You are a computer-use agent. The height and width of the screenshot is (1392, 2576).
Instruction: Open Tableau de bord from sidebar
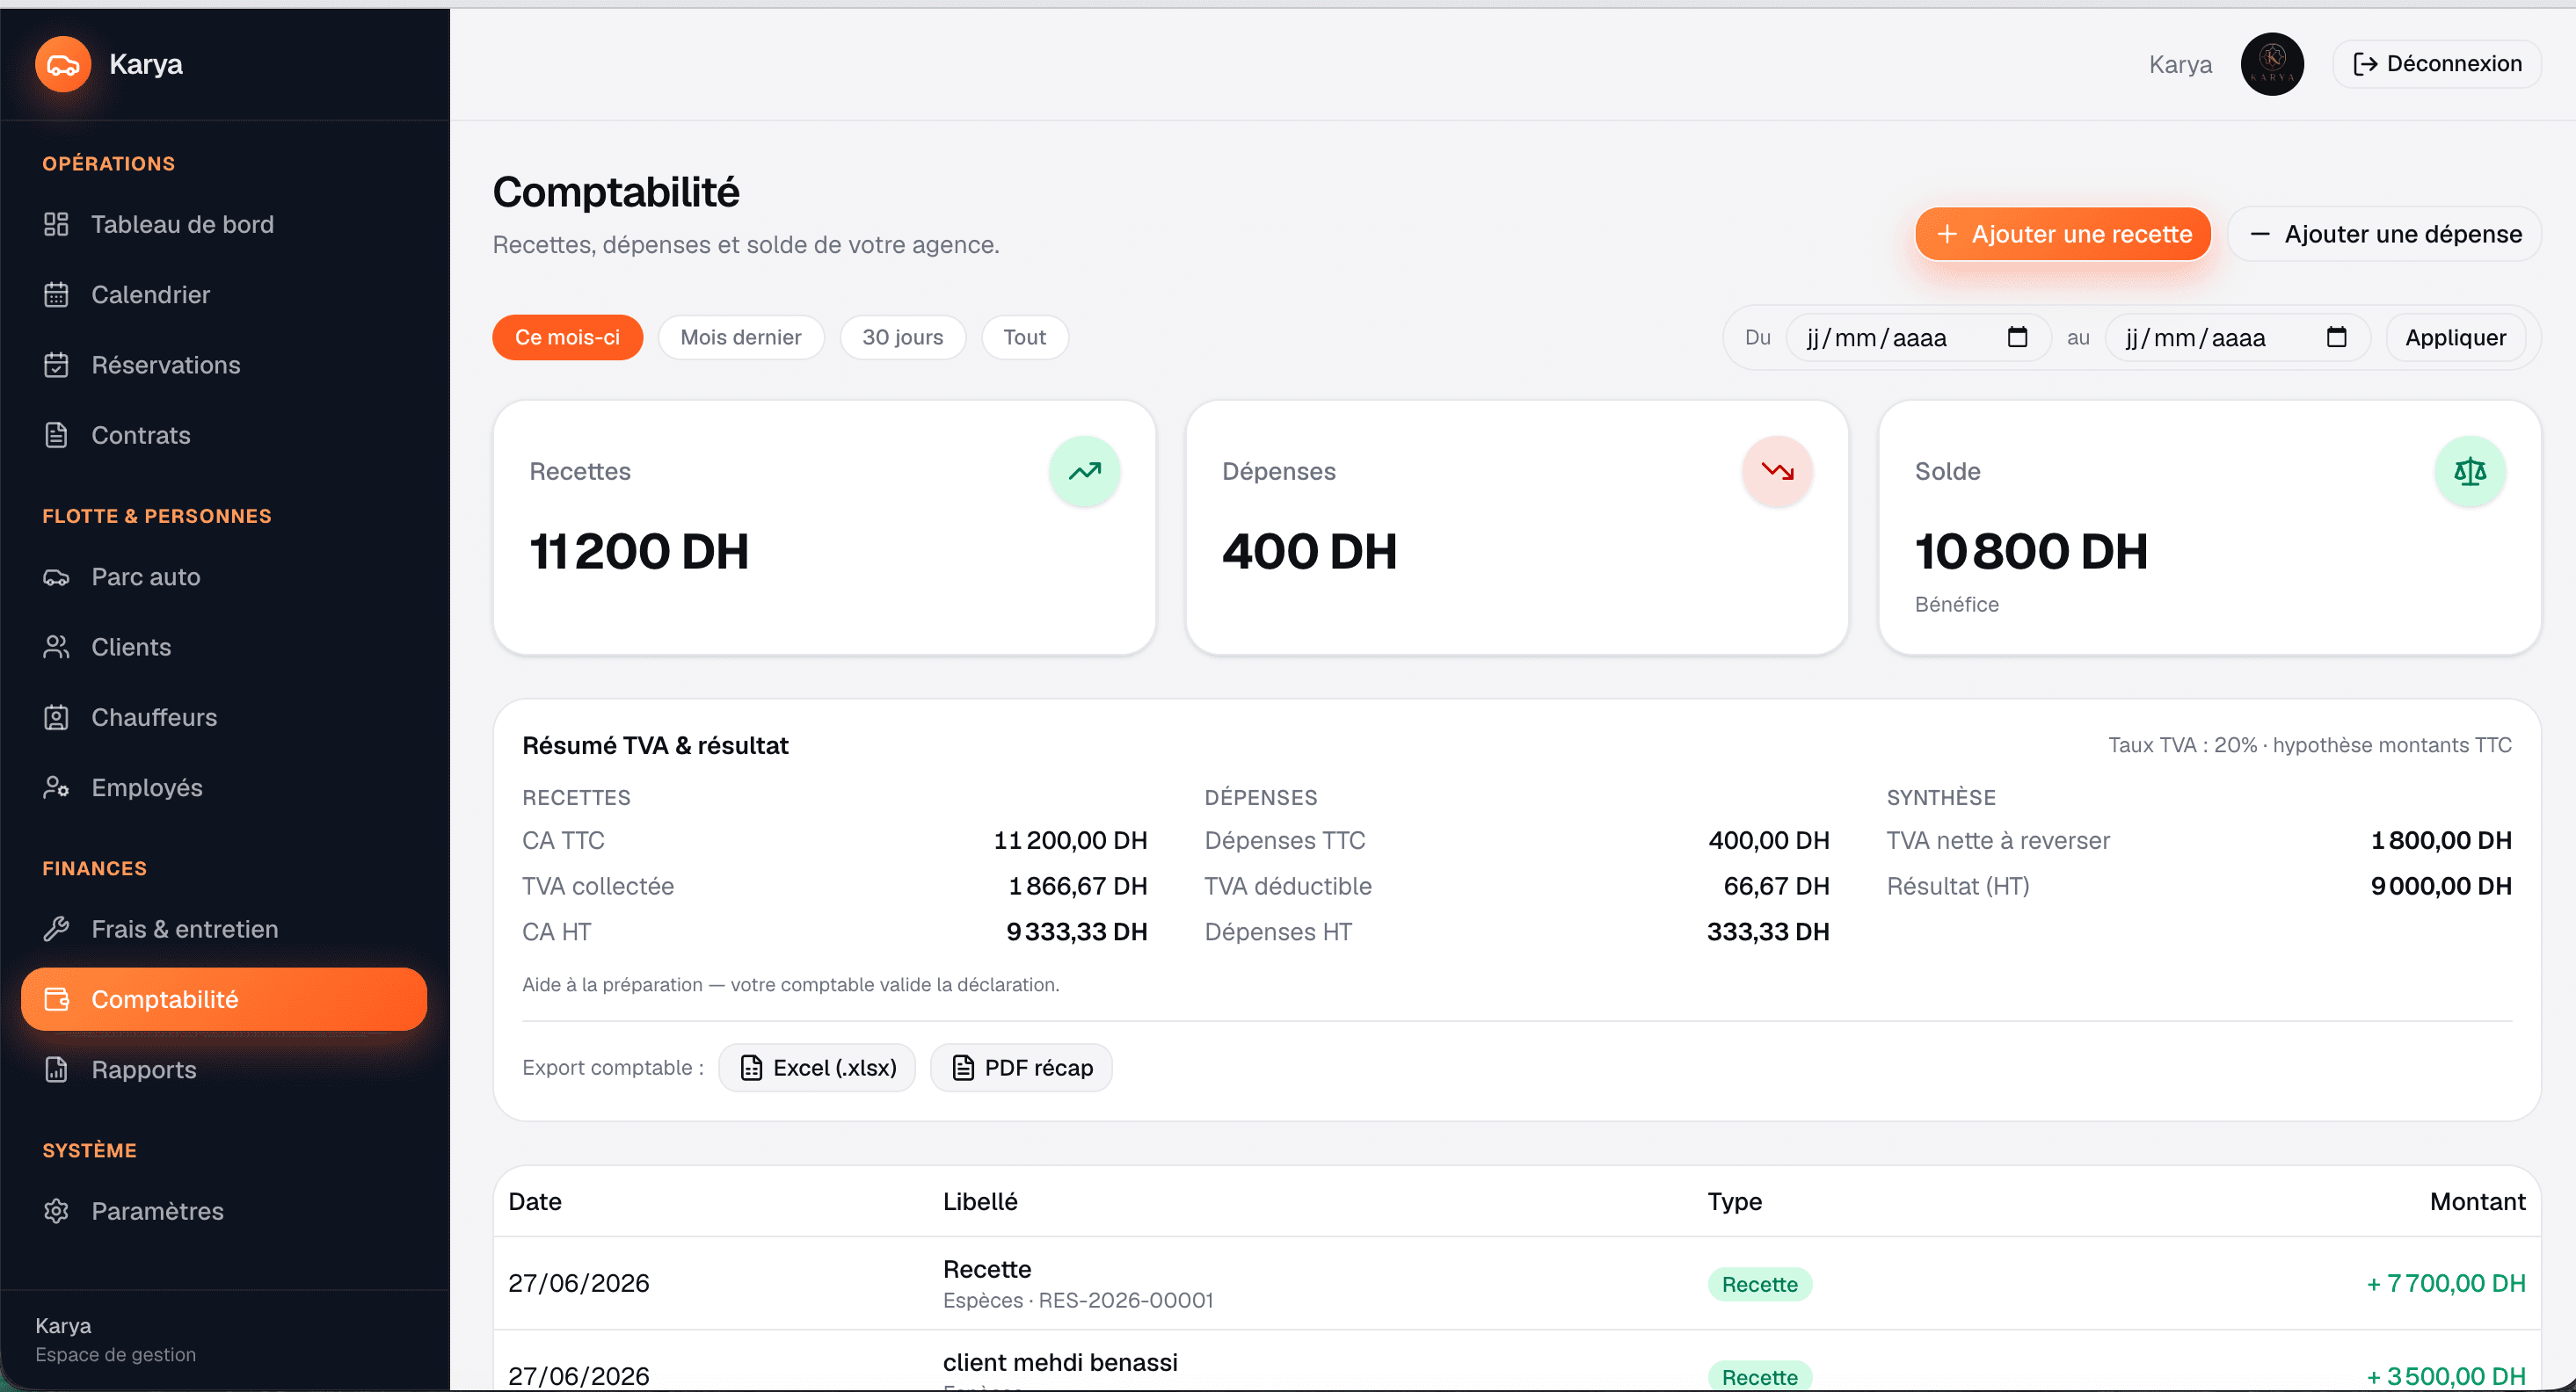(x=224, y=225)
